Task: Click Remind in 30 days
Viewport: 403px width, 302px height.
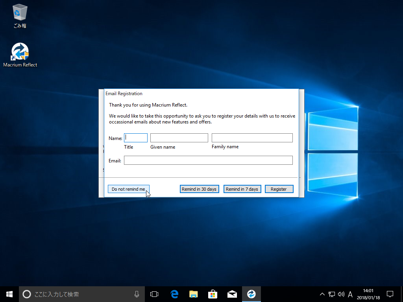Action: point(199,189)
